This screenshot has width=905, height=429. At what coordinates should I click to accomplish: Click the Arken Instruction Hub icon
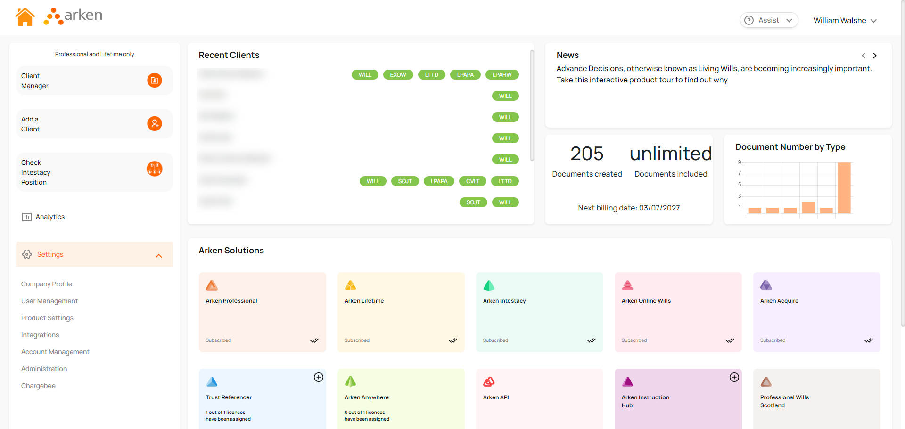click(628, 381)
